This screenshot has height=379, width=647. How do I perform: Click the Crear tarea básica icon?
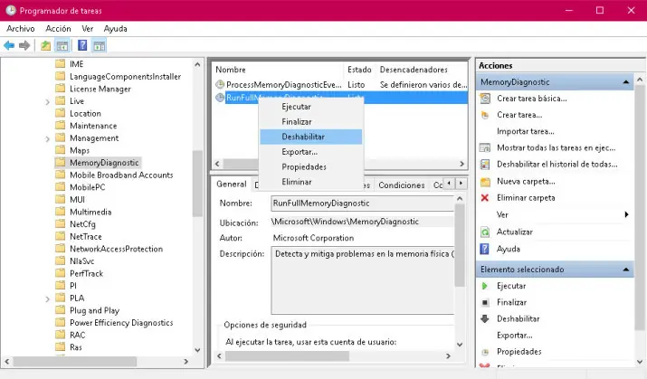click(485, 99)
